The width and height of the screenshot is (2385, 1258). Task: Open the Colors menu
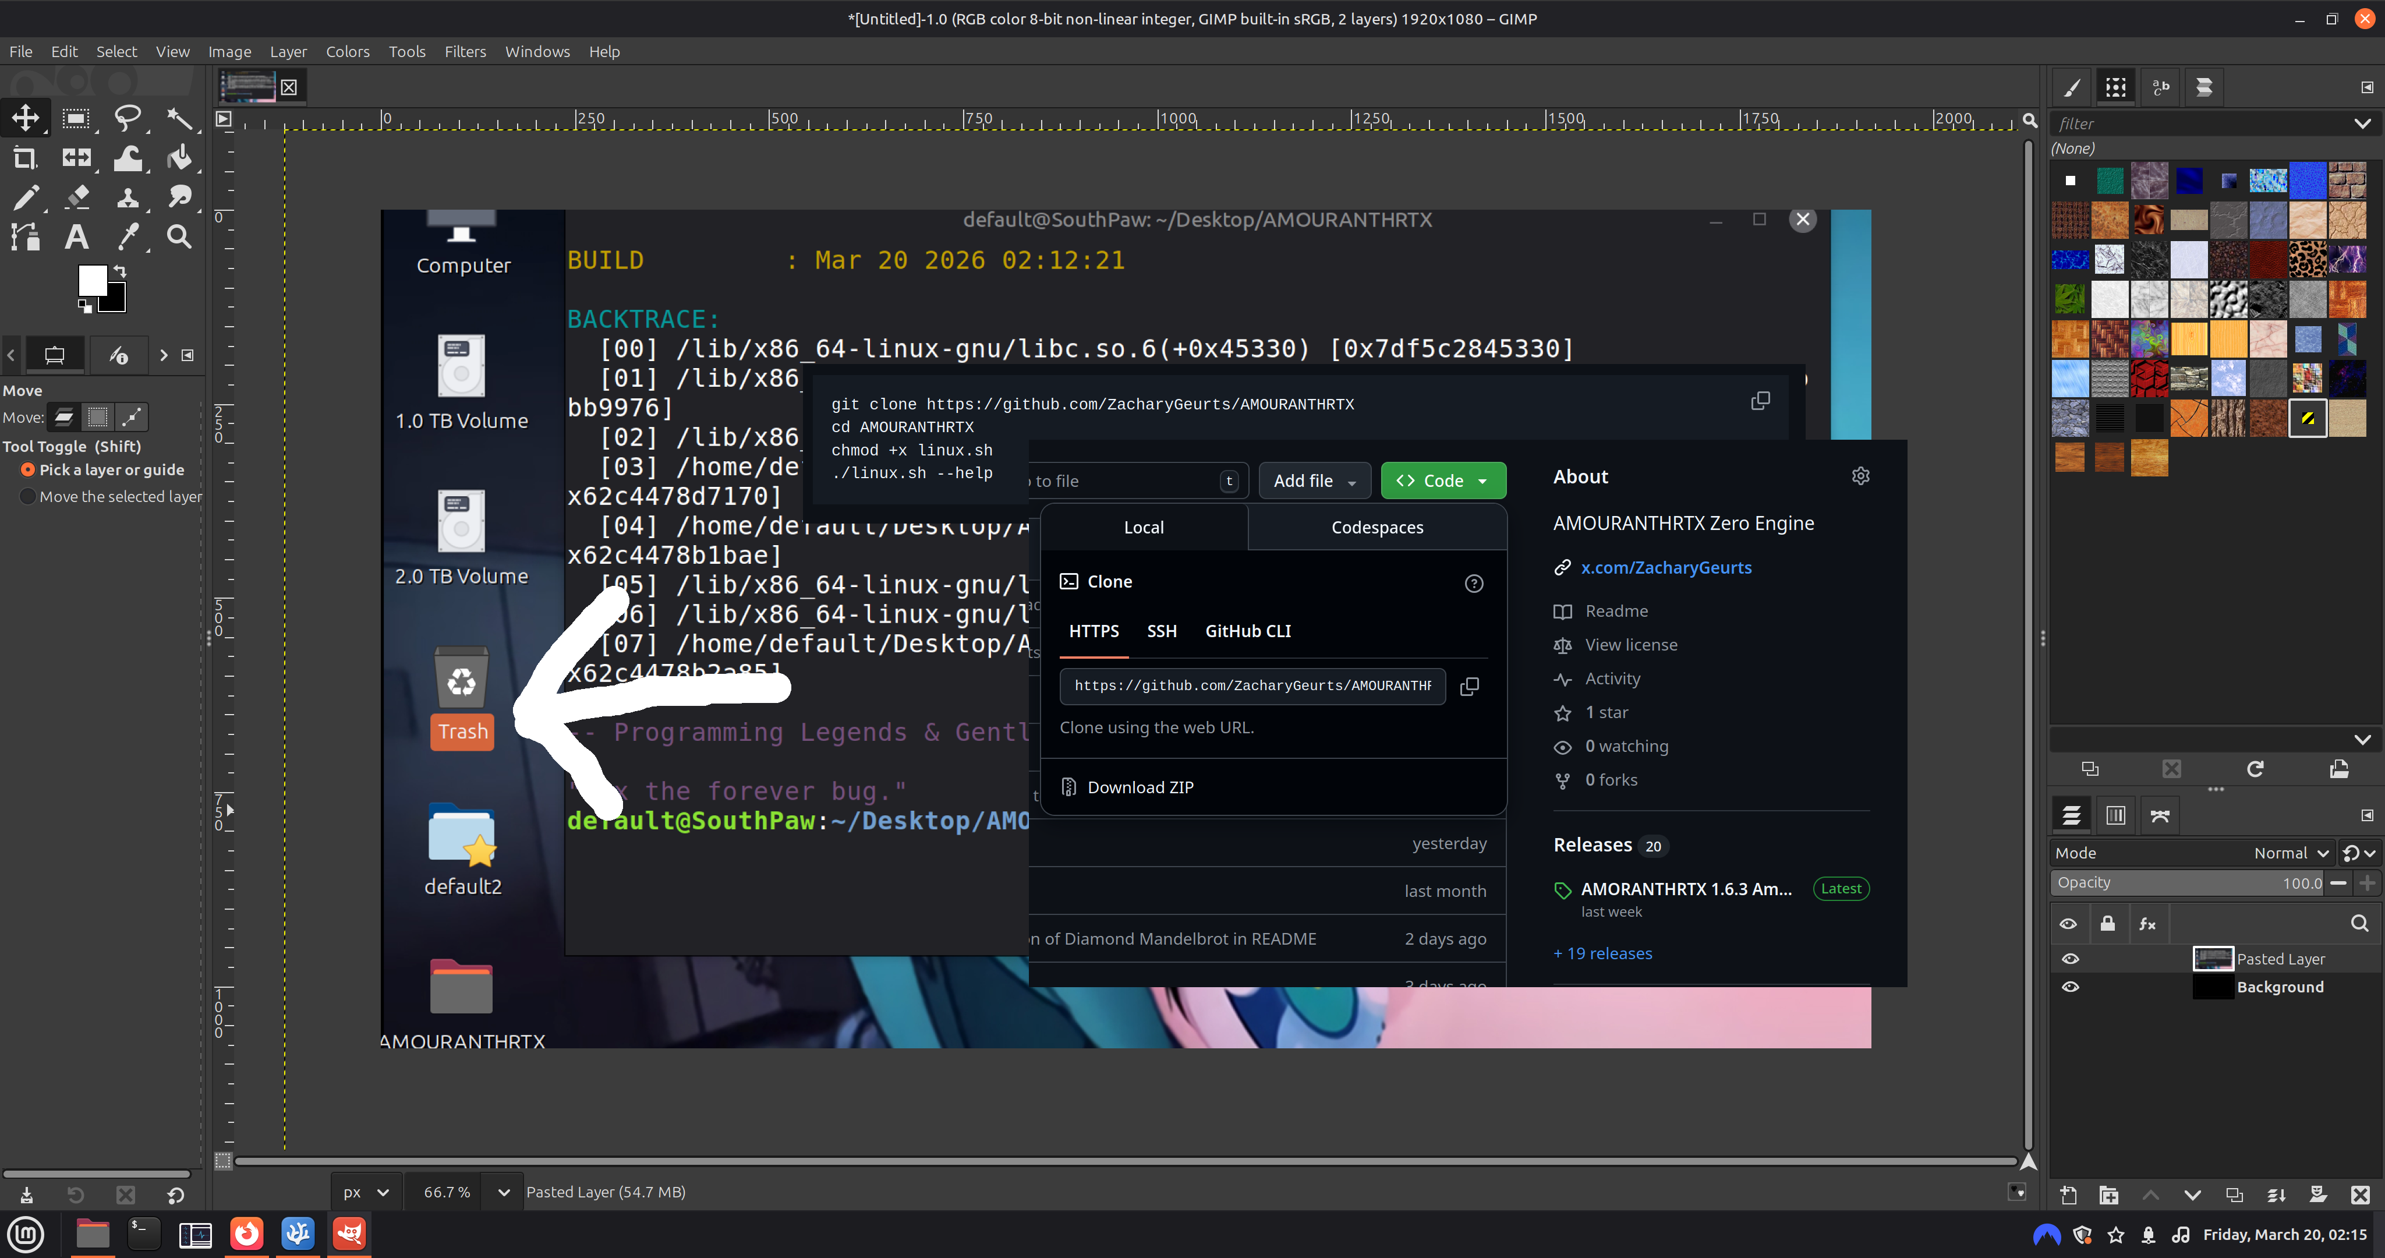click(x=347, y=52)
